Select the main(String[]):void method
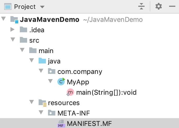The height and width of the screenshot is (128, 179). tap(106, 92)
